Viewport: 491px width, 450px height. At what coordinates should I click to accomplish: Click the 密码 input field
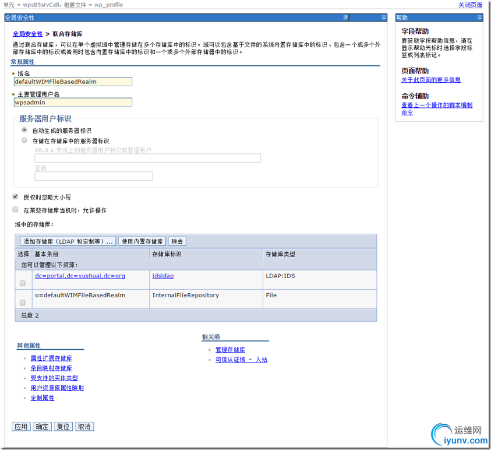click(x=94, y=176)
